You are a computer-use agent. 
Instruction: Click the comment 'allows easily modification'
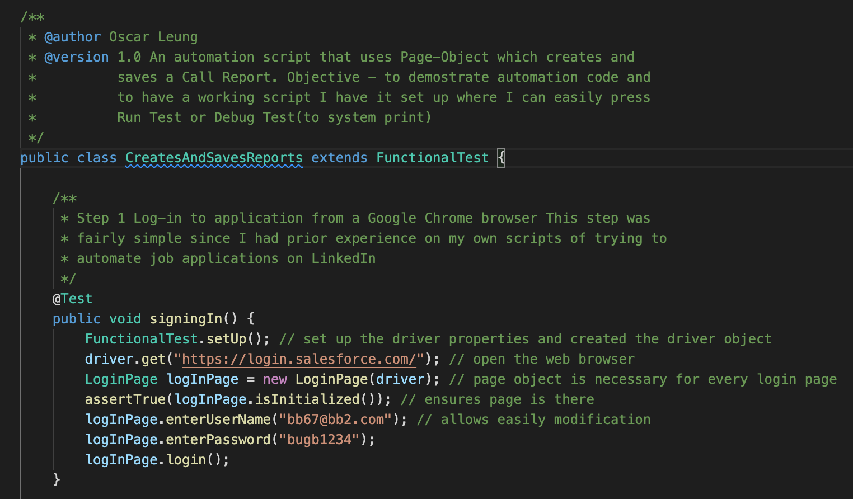tap(534, 420)
